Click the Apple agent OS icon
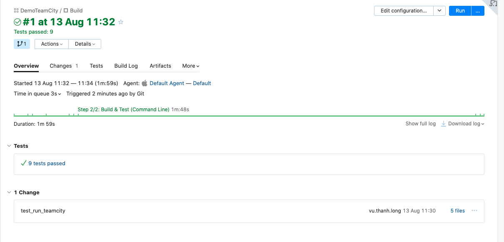504x242 pixels. tap(145, 83)
